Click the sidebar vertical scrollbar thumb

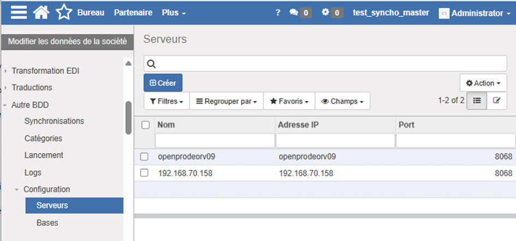(x=128, y=117)
